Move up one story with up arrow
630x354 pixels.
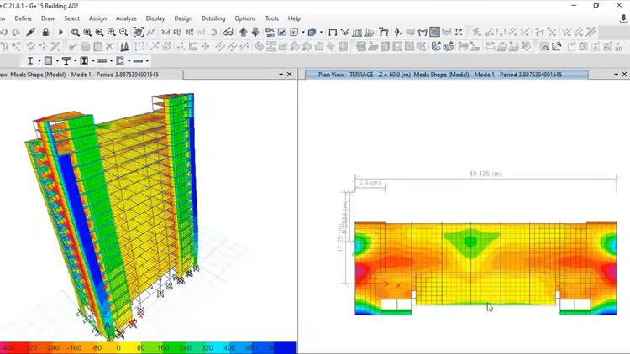tap(244, 32)
